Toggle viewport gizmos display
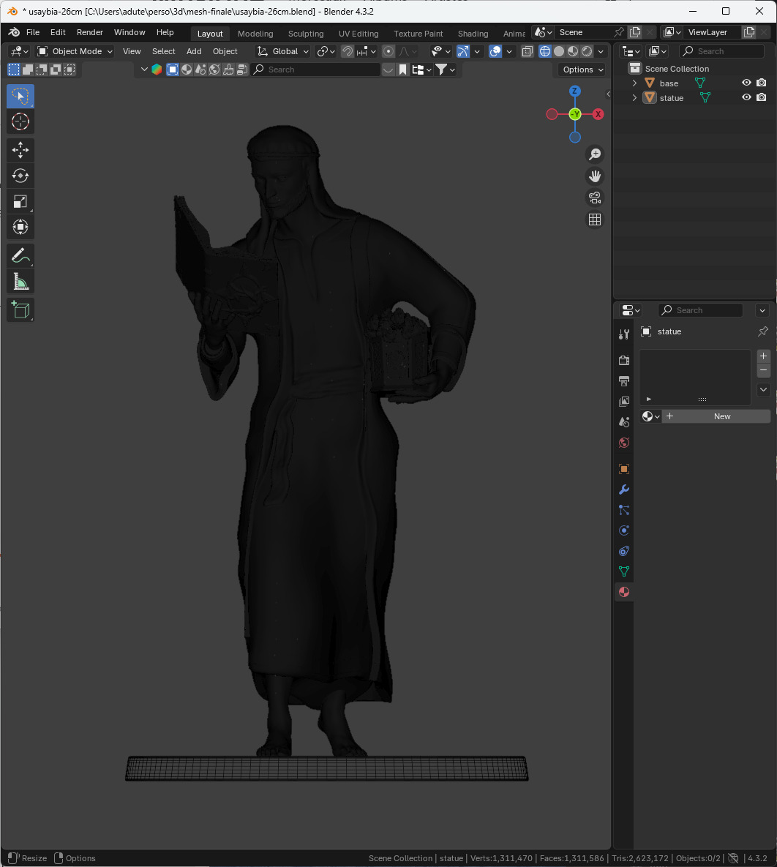Screen dimensions: 777x867 tap(463, 51)
